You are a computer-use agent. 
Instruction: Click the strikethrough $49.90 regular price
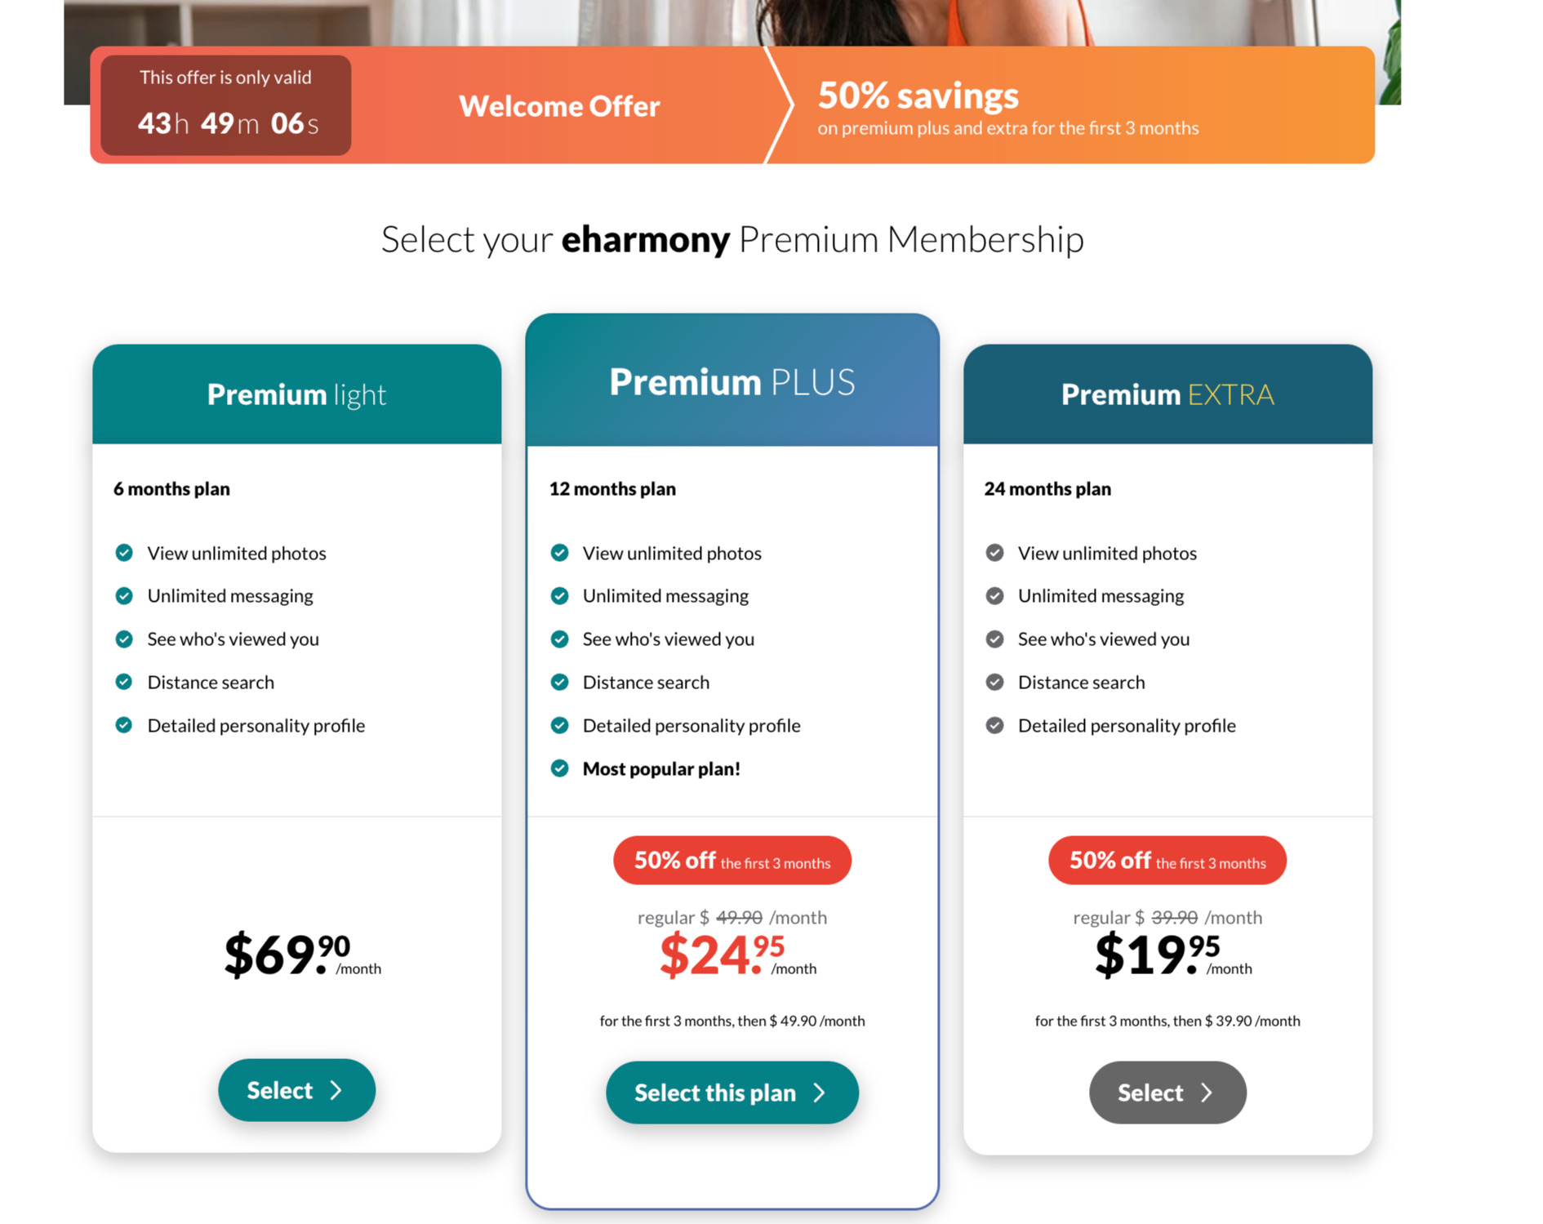coord(737,917)
